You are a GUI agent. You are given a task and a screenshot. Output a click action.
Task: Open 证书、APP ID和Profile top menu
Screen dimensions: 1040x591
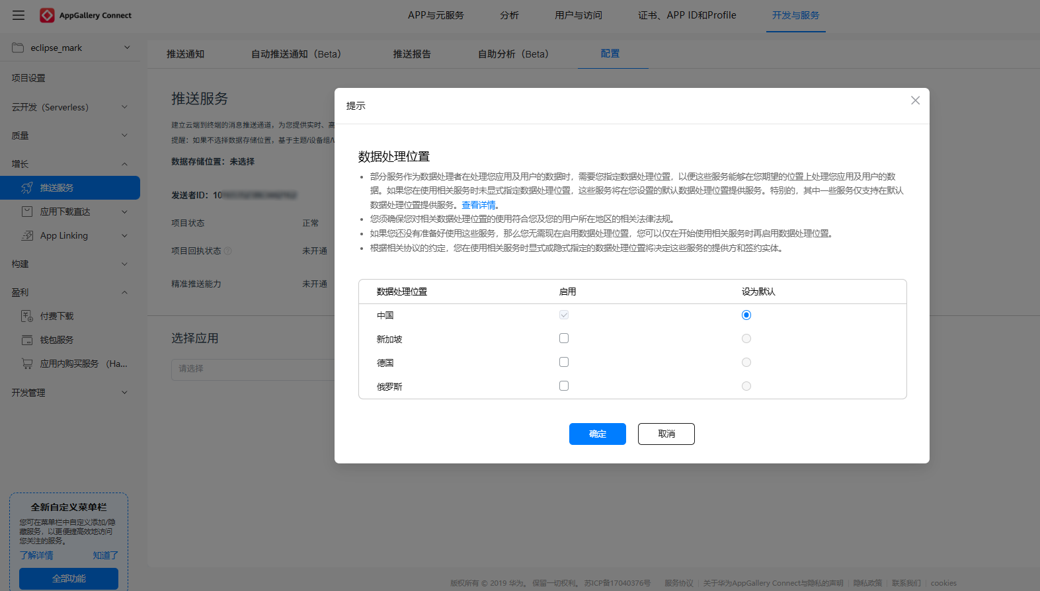(687, 15)
